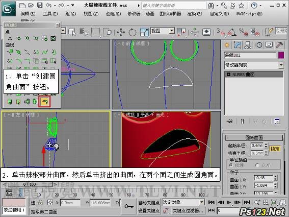Click the Create CV Curve icon in NURBS toolbox
This screenshot has height=217, width=289.
click(x=10, y=52)
